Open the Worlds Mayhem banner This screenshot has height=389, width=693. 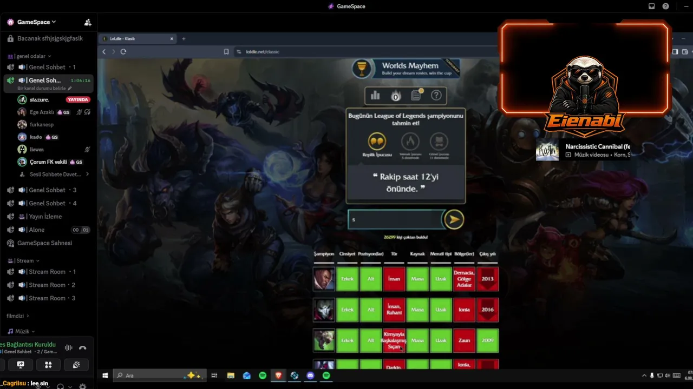click(406, 69)
